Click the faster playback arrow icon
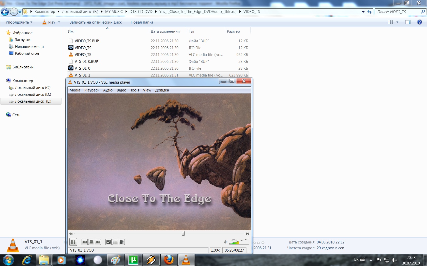 click(248, 234)
